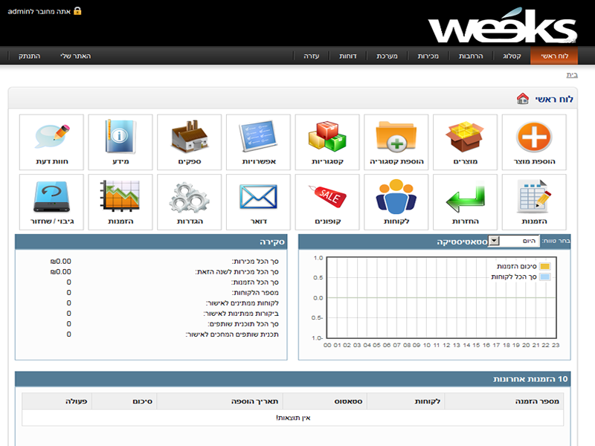Follow the 'בית' breadcrumb link
This screenshot has width=595, height=446.
point(572,75)
